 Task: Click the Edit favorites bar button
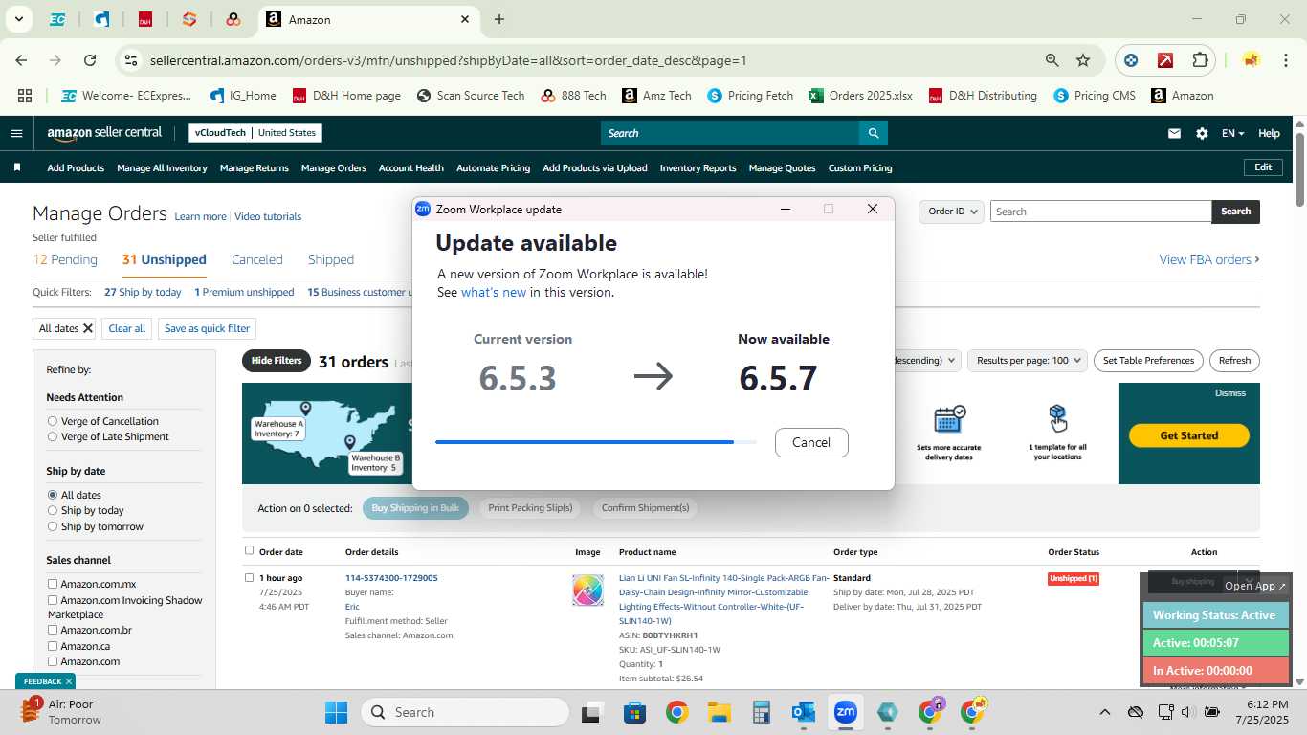(1263, 167)
